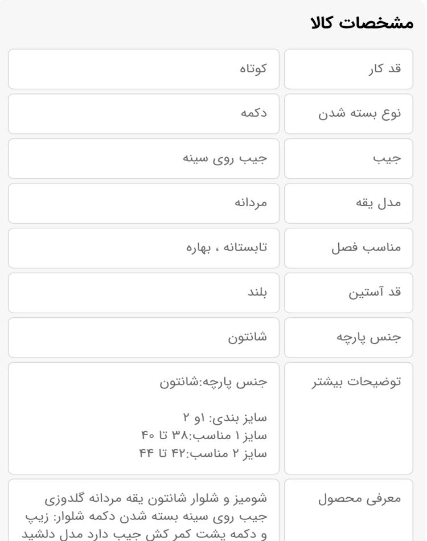
Task: Click the مردانه value cell
Action: [x=143, y=203]
